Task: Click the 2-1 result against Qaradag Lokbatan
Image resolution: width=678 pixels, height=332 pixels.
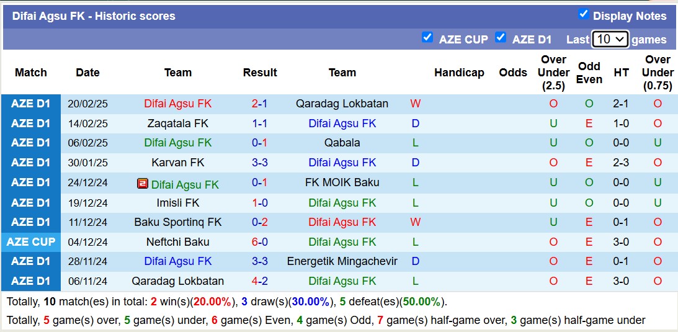Action: pos(260,104)
